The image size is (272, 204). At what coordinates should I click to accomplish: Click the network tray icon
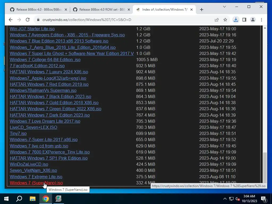tap(231, 199)
